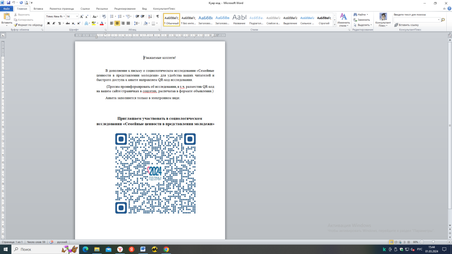The width and height of the screenshot is (452, 254).
Task: Select the Format Painter (Формат по образцу) tool
Action: coord(29,25)
